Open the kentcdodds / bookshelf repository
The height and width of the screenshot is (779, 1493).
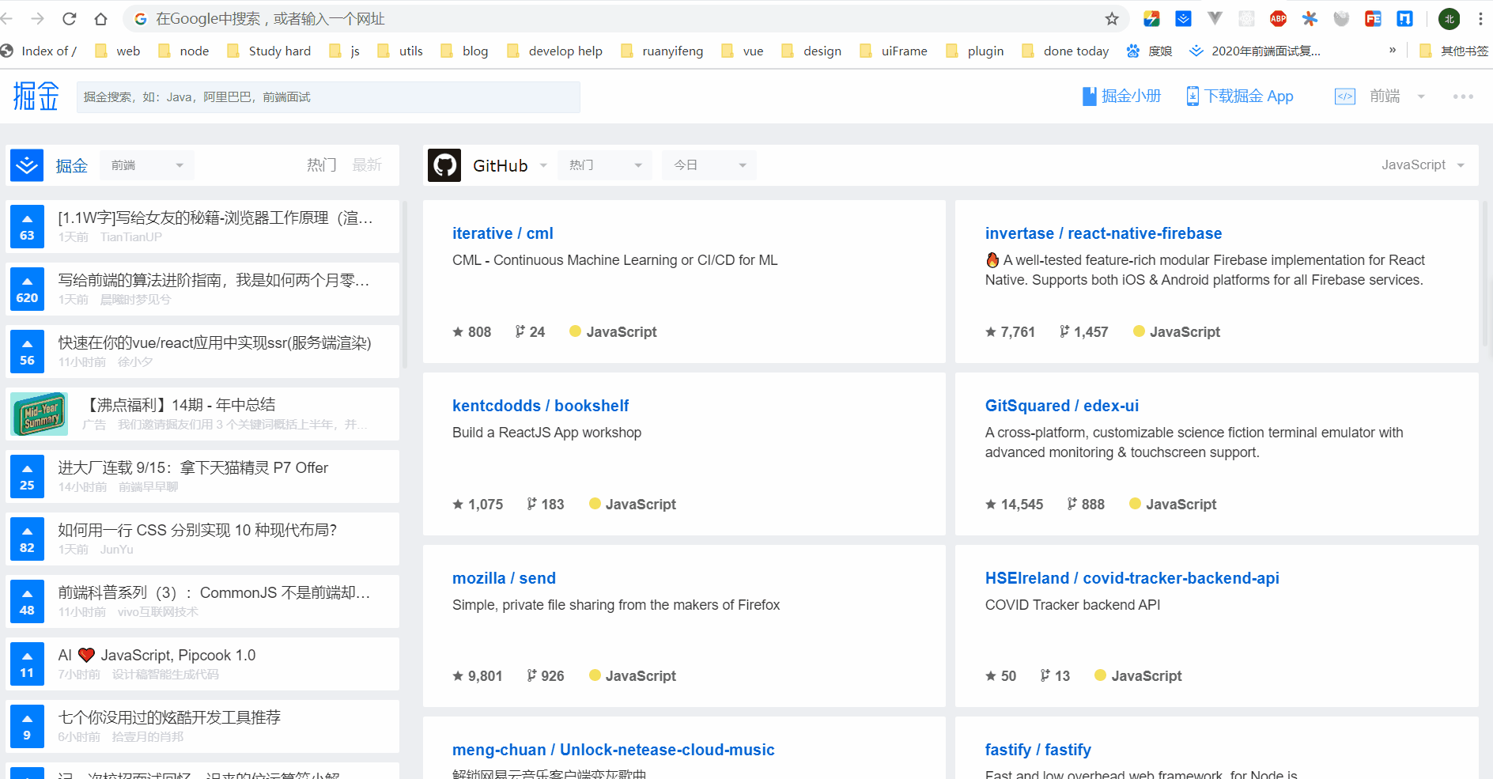[x=540, y=406]
